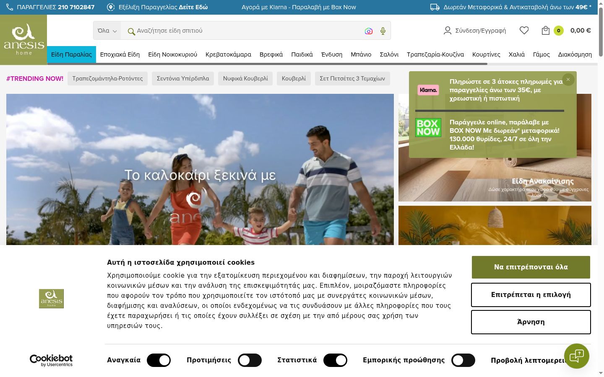Click the Klarna and Box Now top banner text

pos(299,7)
